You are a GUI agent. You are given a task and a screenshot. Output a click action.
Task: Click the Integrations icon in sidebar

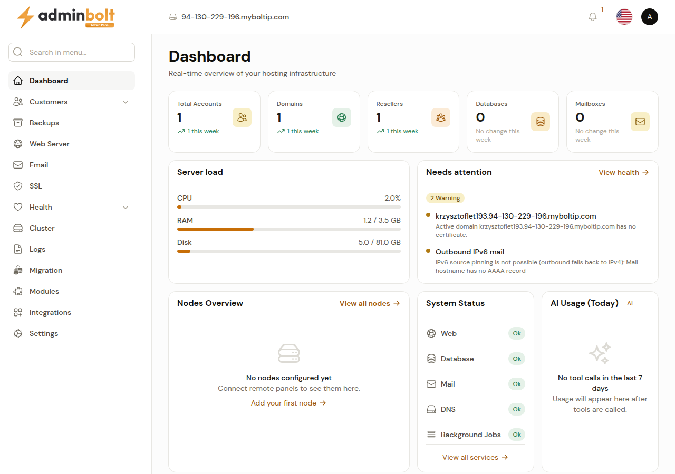[18, 312]
